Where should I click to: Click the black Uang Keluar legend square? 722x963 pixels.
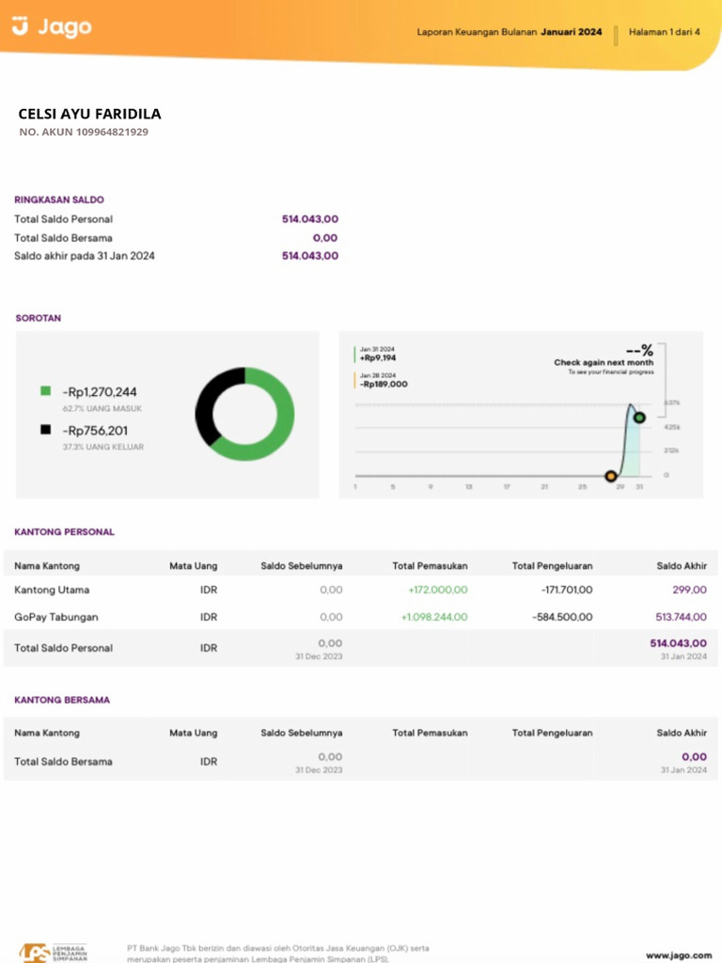(x=45, y=431)
